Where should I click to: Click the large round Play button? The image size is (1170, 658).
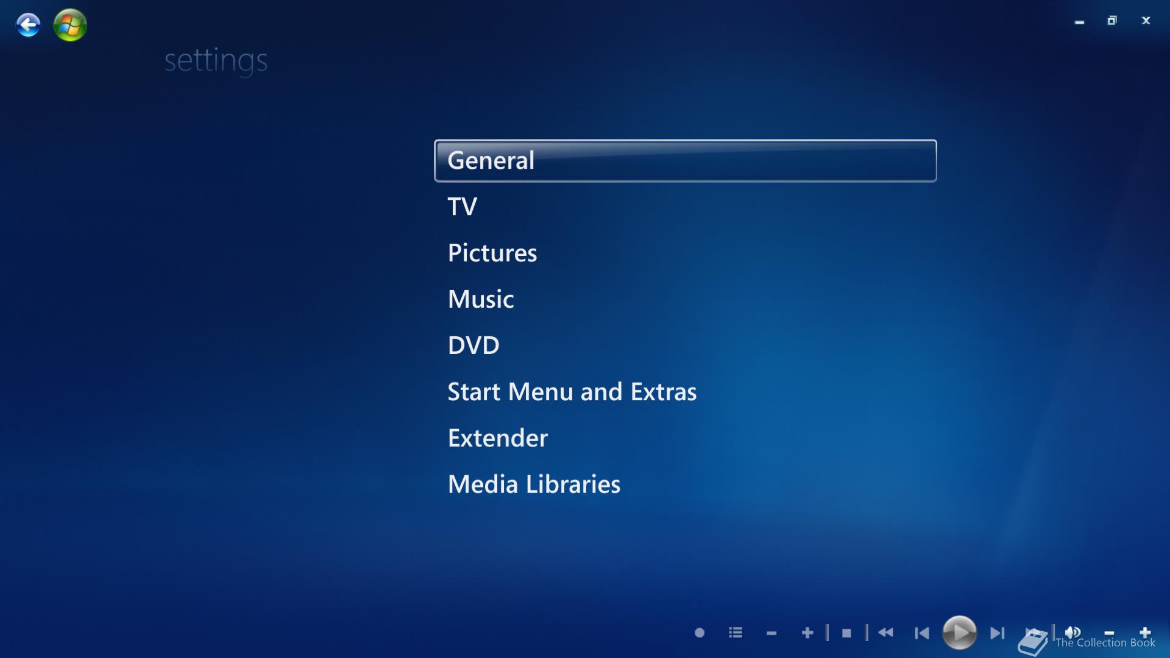[x=959, y=632]
